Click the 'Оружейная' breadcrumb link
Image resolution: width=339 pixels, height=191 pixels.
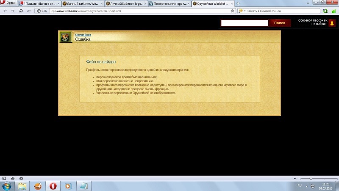83,35
